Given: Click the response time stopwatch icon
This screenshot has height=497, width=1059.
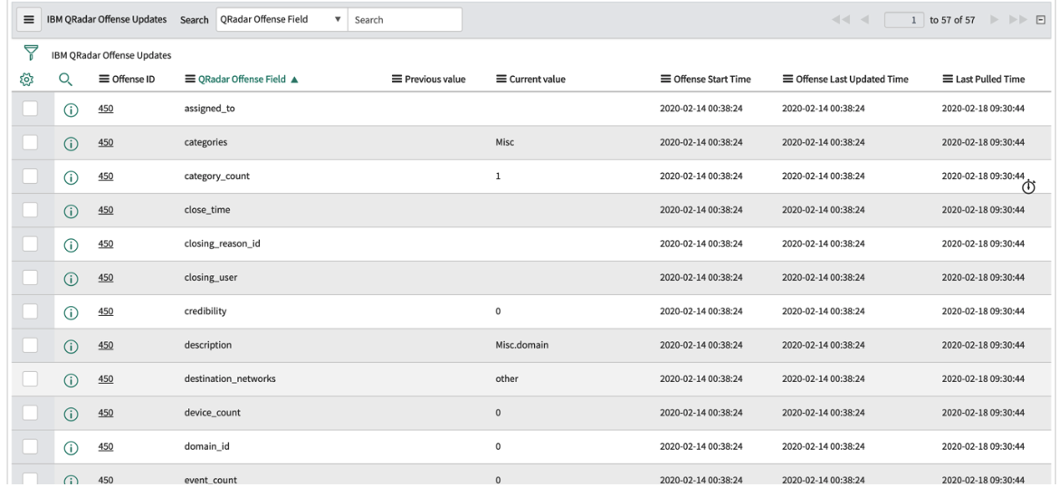Looking at the screenshot, I should (x=1028, y=187).
